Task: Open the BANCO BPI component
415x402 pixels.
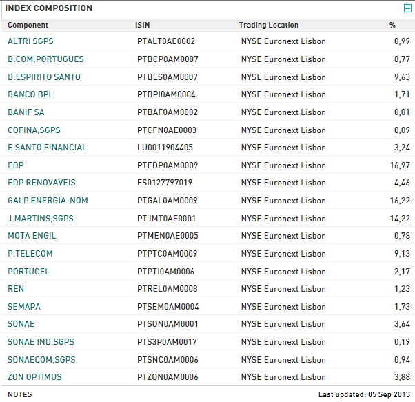Action: point(29,94)
